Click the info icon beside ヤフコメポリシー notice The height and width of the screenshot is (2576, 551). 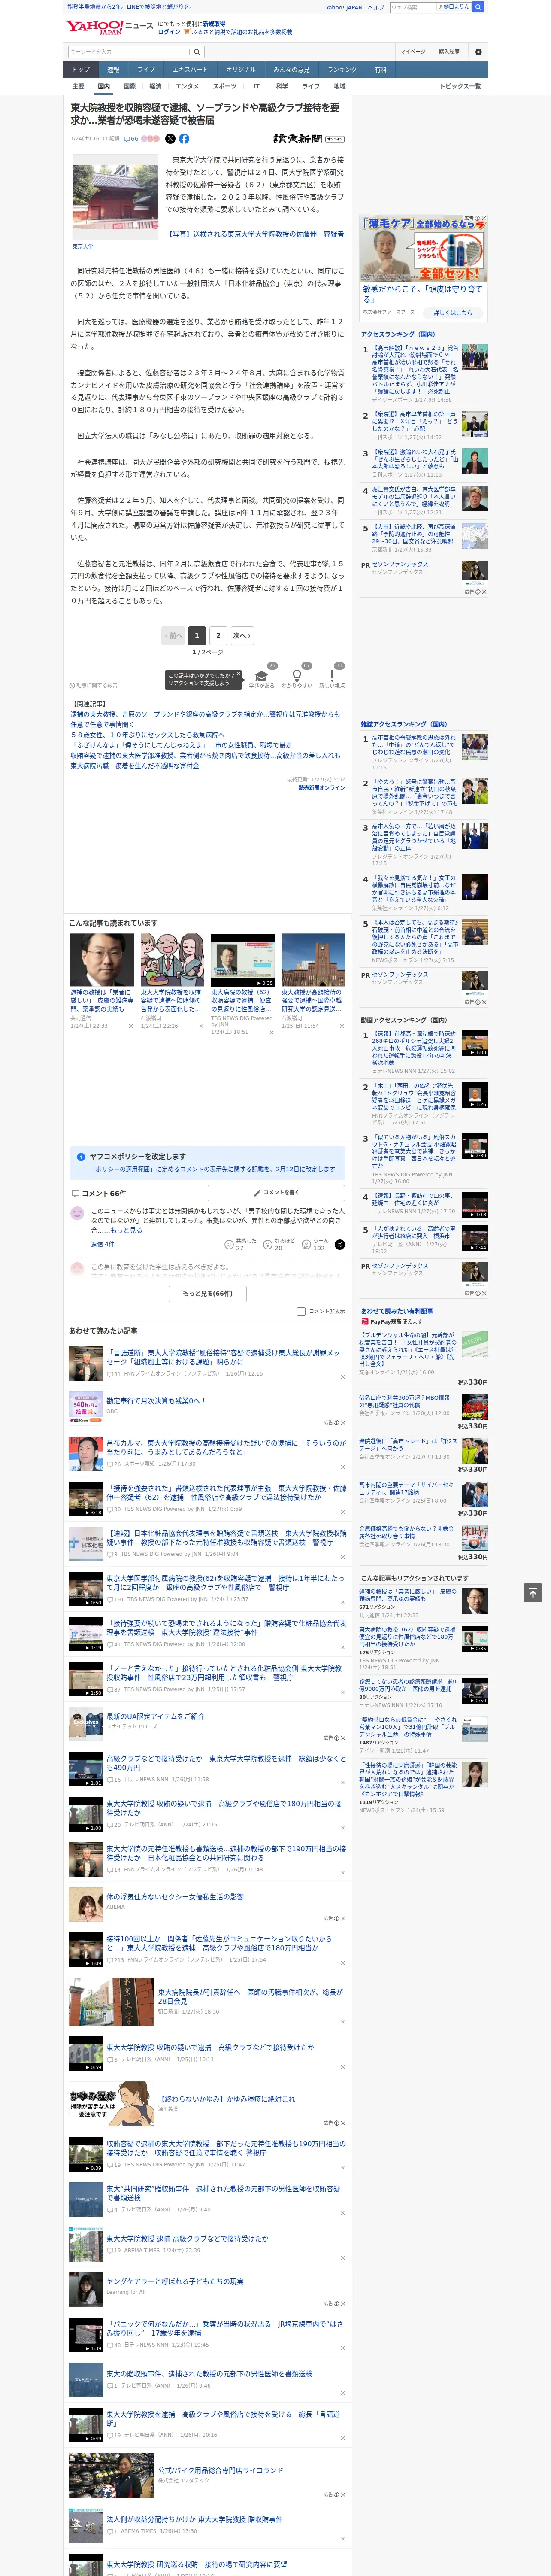[81, 1157]
